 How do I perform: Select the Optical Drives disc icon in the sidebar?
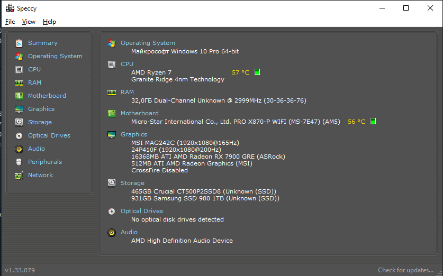pos(19,135)
